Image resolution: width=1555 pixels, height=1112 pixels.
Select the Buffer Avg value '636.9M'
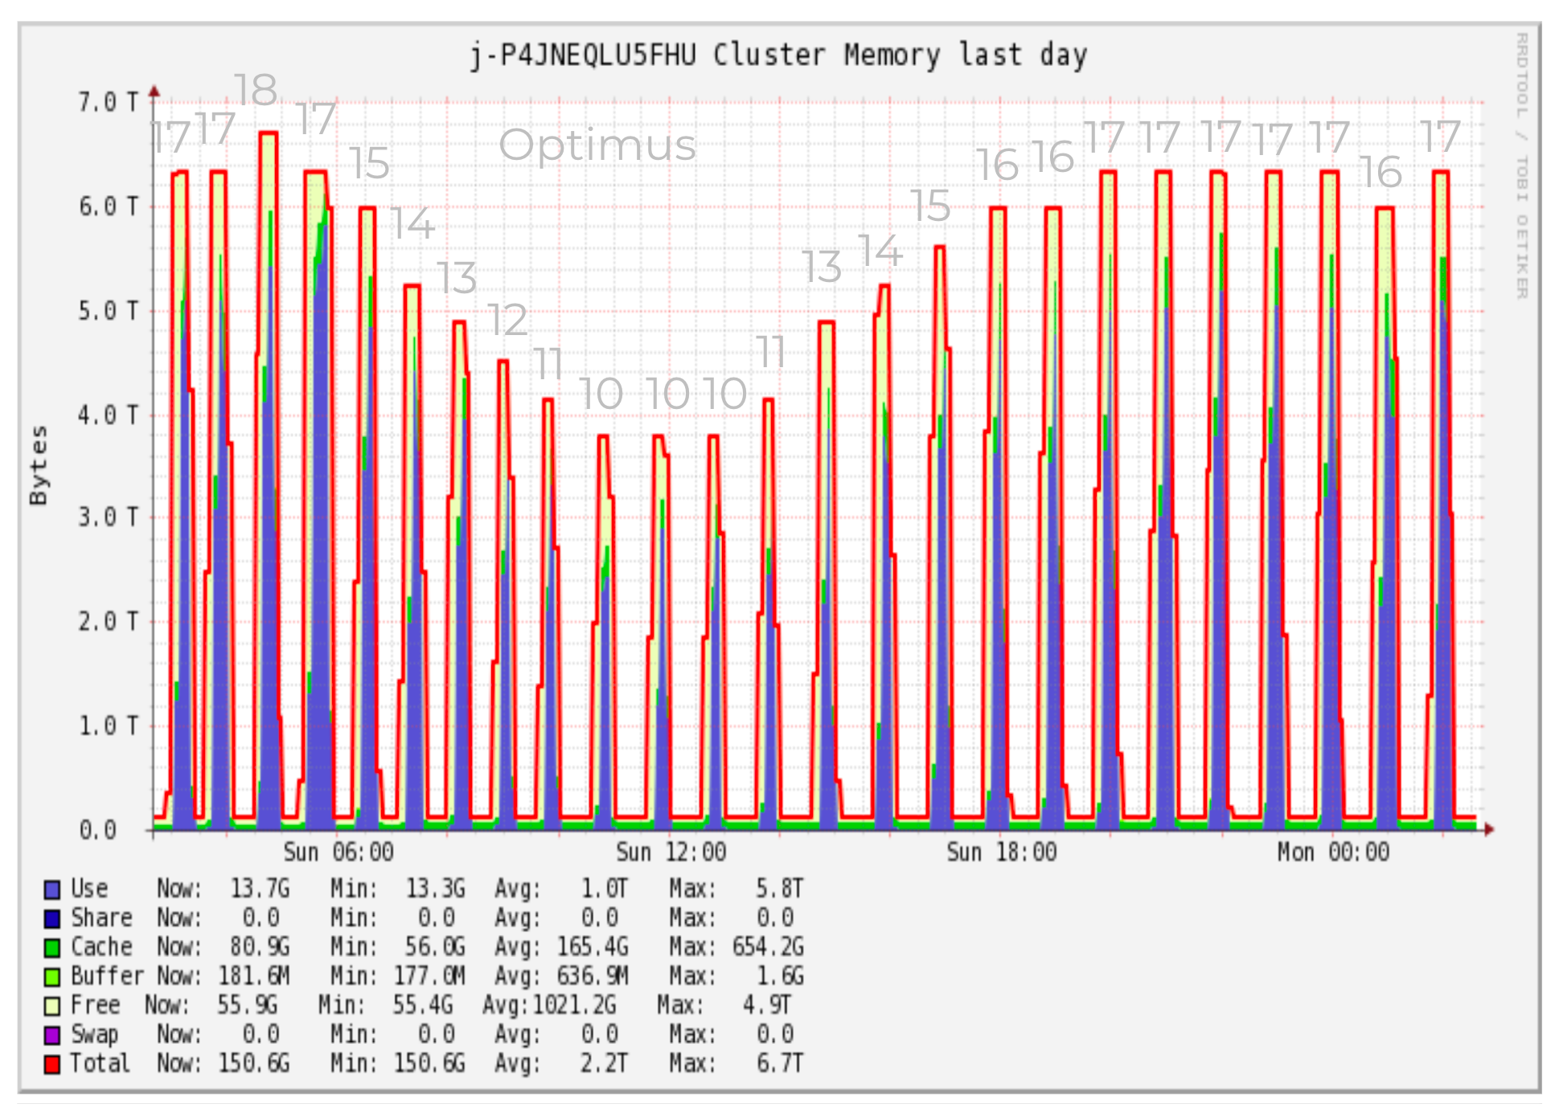[x=593, y=975]
